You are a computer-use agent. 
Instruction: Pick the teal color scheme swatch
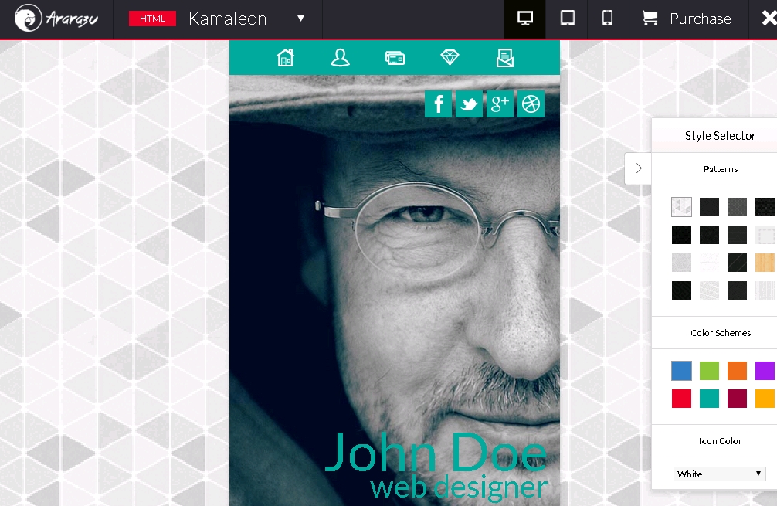click(x=709, y=399)
